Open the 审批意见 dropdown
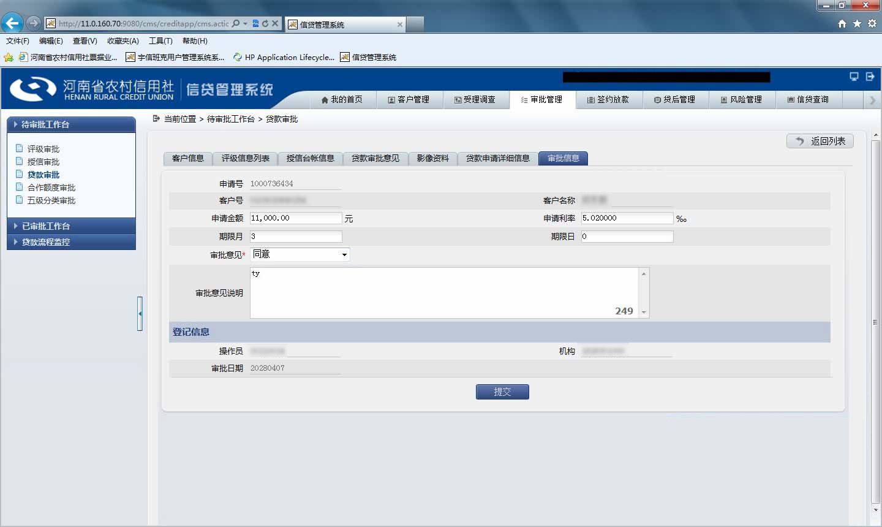Screen dimensions: 882x527 [300, 254]
